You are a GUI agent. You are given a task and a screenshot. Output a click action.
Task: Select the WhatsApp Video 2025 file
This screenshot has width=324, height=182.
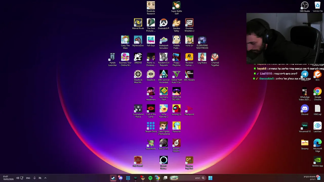tap(305, 94)
